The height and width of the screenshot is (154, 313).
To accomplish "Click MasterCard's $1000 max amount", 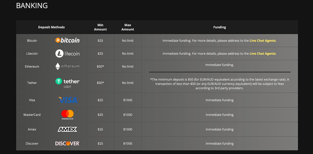I will [x=128, y=115].
